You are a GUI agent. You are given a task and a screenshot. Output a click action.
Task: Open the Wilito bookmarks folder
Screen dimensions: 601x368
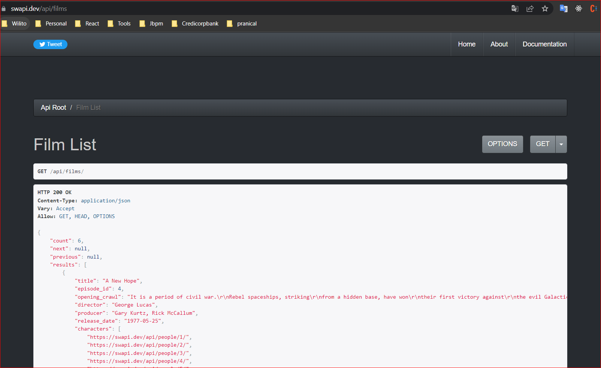click(15, 24)
